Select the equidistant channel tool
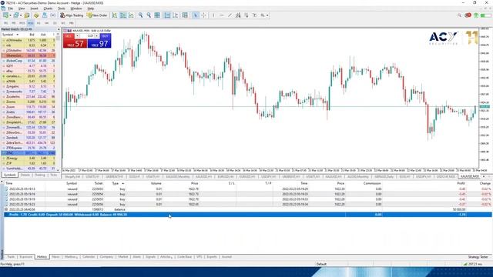The height and width of the screenshot is (277, 493). tap(238, 15)
